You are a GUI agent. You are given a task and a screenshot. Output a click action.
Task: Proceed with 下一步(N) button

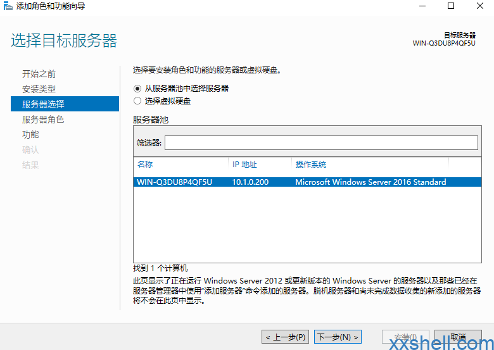pos(338,337)
